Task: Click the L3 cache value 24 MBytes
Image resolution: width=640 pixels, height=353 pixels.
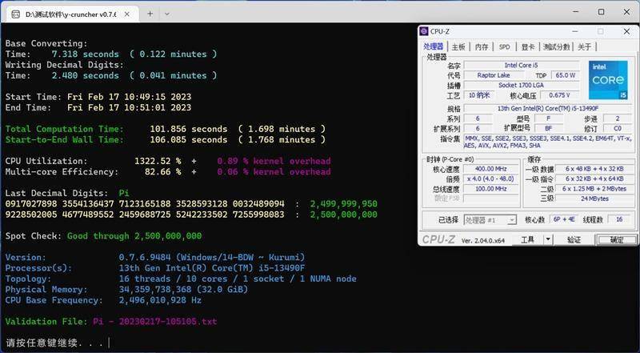Action: (594, 199)
